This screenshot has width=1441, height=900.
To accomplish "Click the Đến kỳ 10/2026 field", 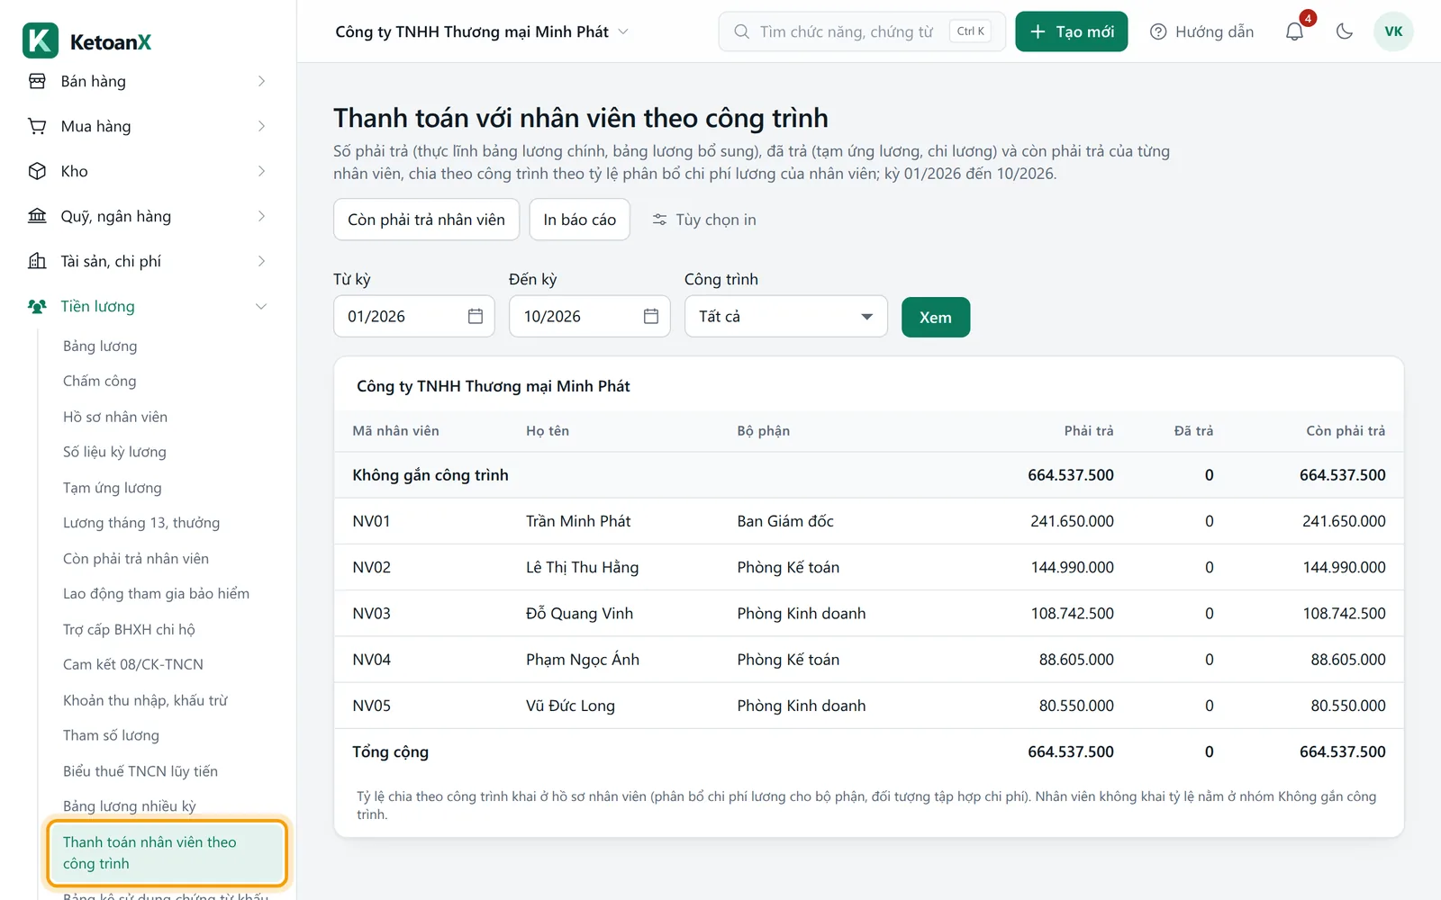I will tap(590, 316).
